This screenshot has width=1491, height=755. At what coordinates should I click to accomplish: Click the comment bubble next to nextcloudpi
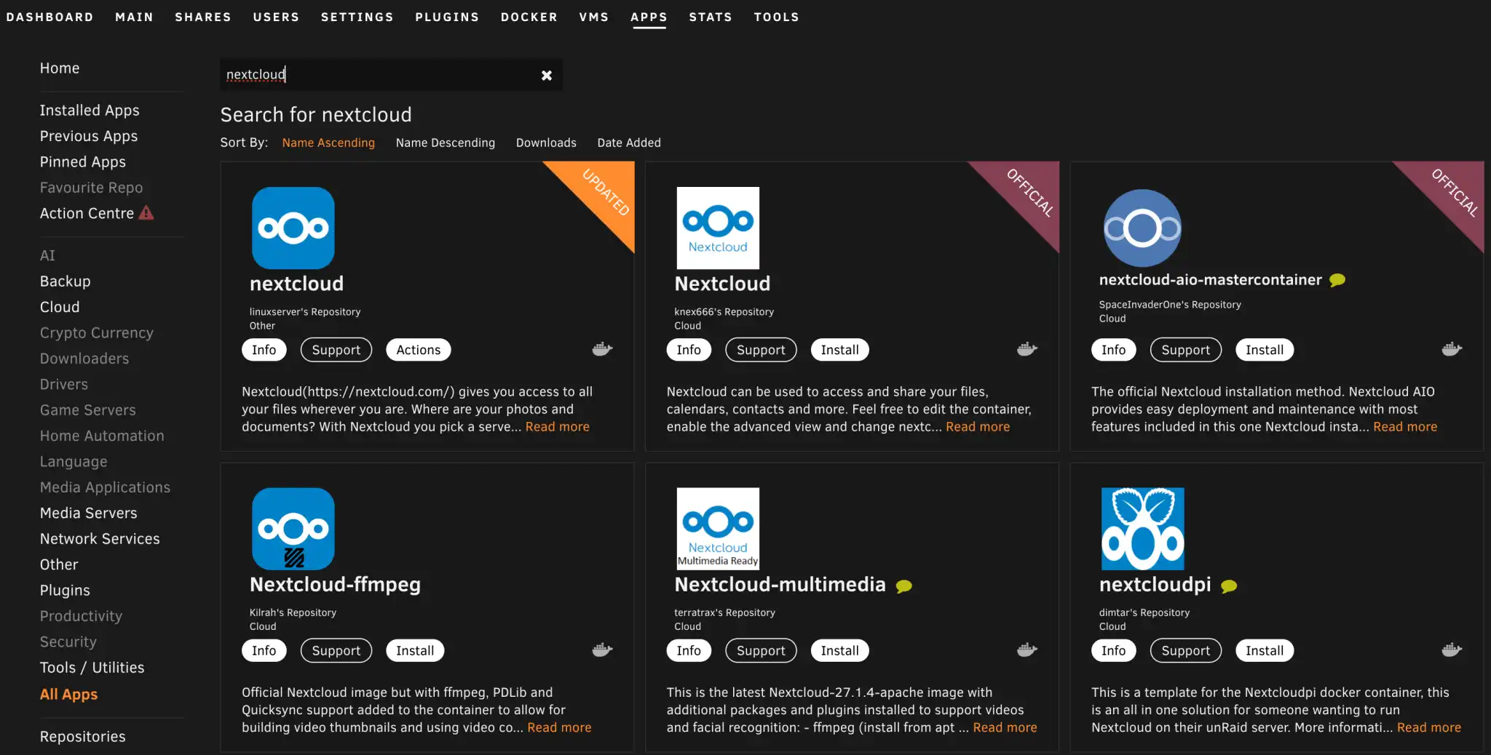[x=1229, y=586]
